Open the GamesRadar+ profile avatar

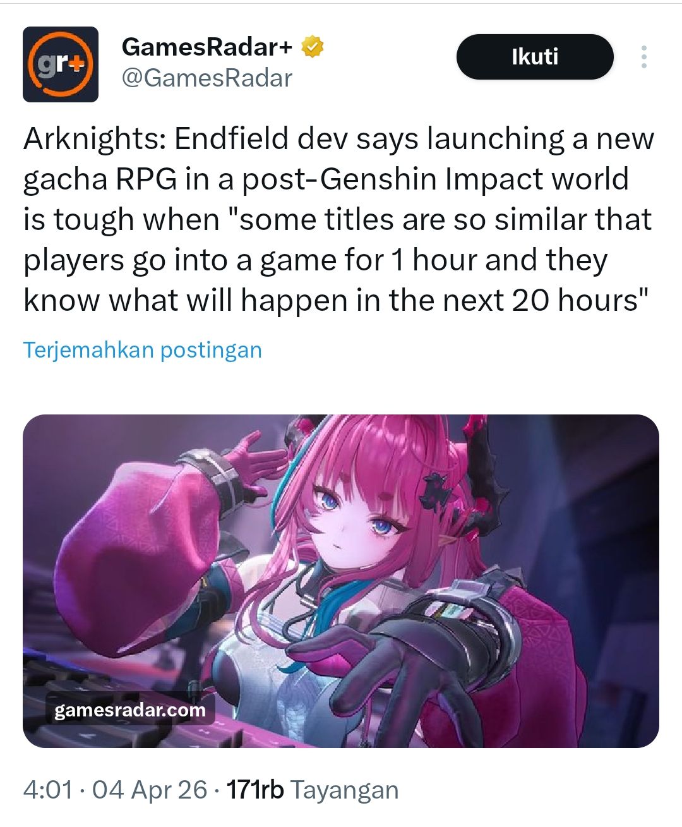61,64
